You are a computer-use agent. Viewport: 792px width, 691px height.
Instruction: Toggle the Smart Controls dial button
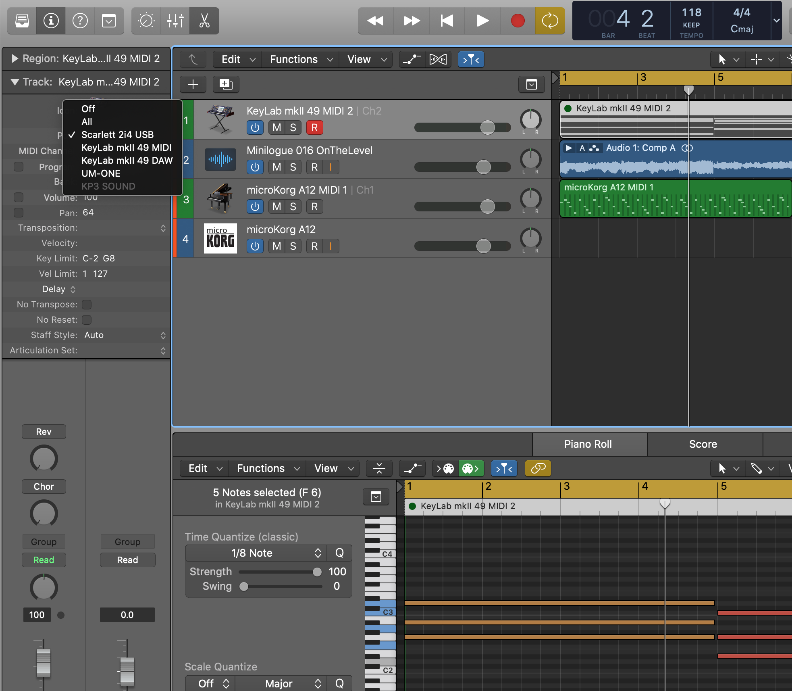click(x=146, y=21)
